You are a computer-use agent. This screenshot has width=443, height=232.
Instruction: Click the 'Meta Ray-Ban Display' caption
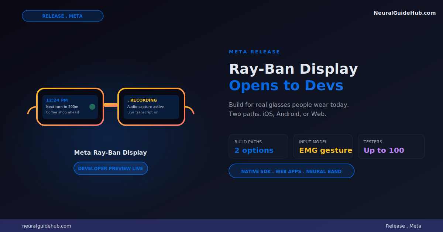110,152
